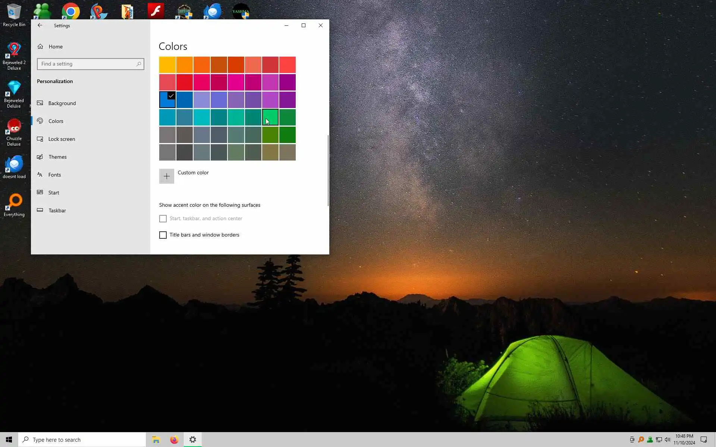Screen dimensions: 716x447
Task: Open notification action center icon
Action: [704, 440]
